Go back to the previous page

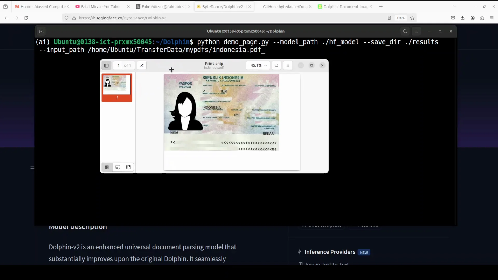(6, 18)
